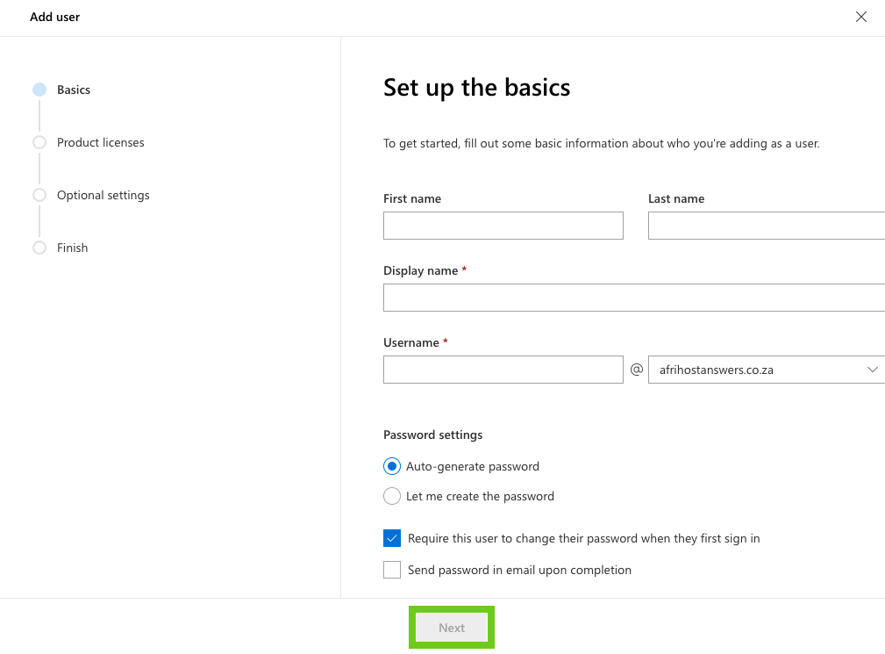
Task: Click the chevron arrow on domain dropdown
Action: (x=872, y=370)
